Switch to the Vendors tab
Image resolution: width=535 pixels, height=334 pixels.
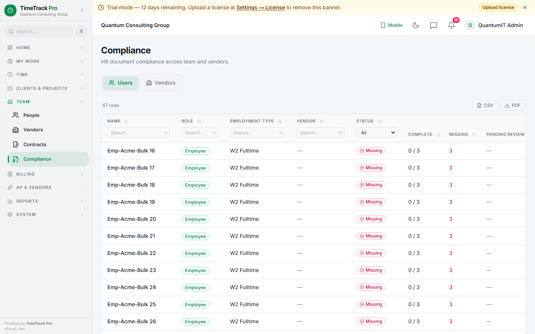pos(161,83)
